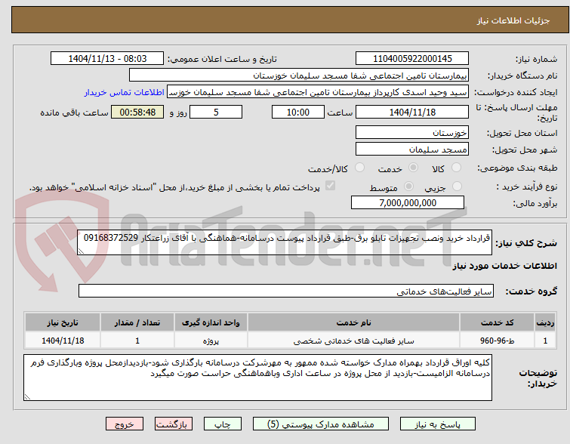Viewport: 570px width, 444px height.
Task: Click the تعداد / مقدار column header
Action: (137, 322)
